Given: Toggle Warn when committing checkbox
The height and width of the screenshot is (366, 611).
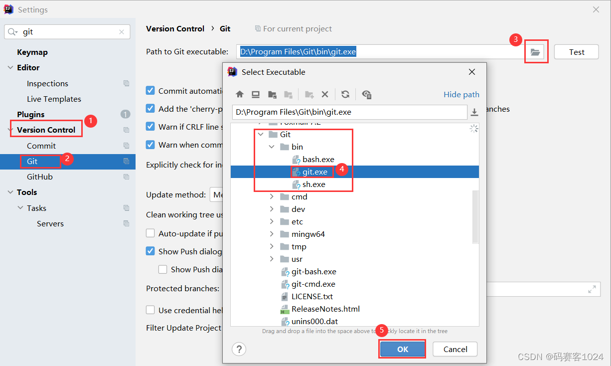Looking at the screenshot, I should 150,144.
